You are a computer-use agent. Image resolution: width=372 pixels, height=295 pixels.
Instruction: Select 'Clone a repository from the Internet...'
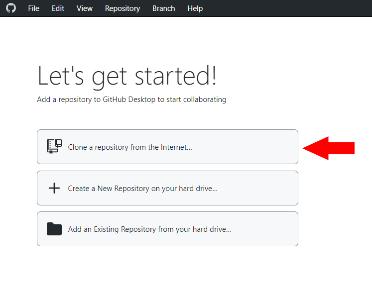pos(130,147)
